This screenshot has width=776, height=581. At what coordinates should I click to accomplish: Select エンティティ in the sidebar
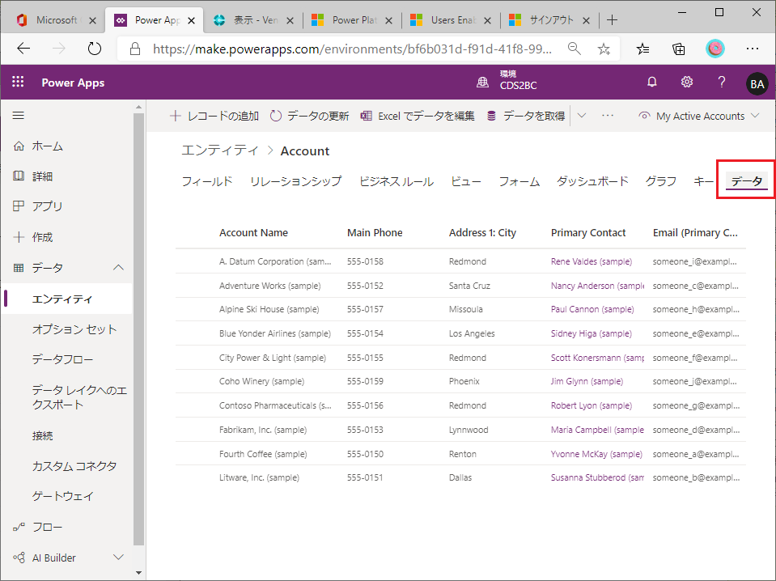66,299
